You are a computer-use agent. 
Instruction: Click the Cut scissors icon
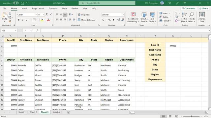[x=10, y=13]
